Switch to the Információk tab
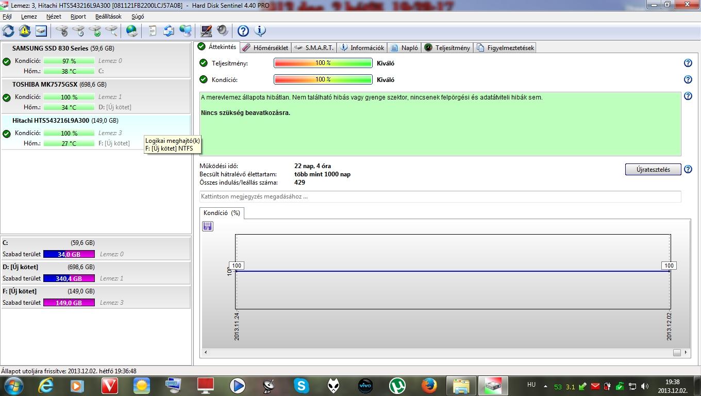 tap(362, 47)
